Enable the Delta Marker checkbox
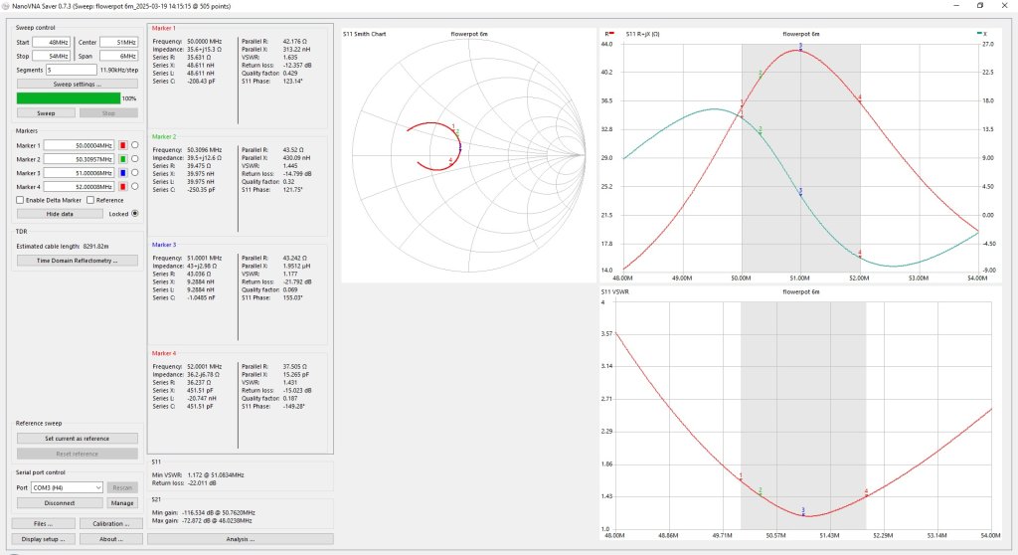The height and width of the screenshot is (555, 1018). [x=20, y=200]
